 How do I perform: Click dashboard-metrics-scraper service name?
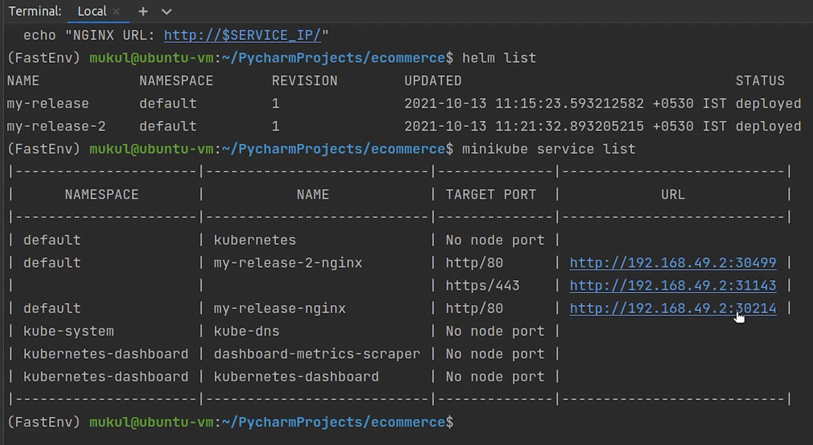point(317,354)
